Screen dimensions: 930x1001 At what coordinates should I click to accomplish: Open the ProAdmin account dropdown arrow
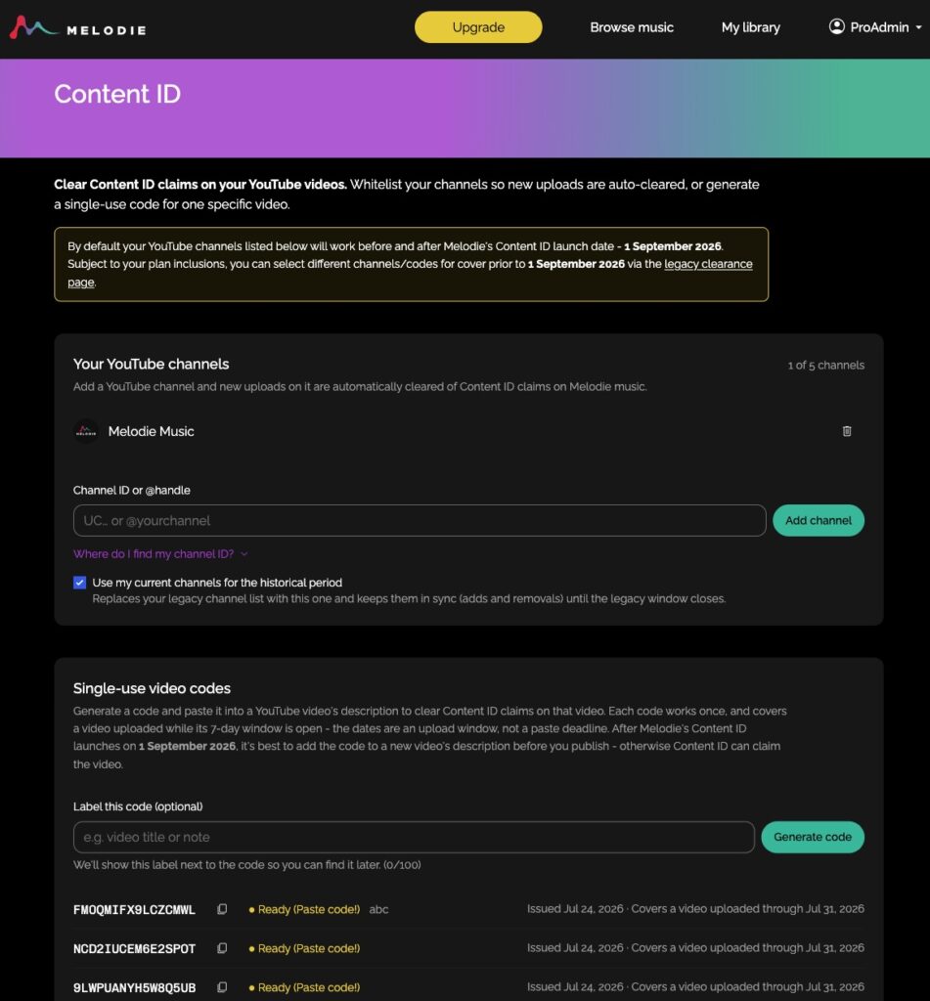[x=918, y=27]
